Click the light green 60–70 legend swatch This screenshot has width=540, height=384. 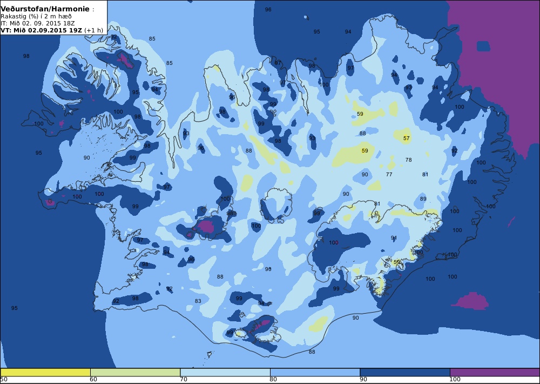136,372
